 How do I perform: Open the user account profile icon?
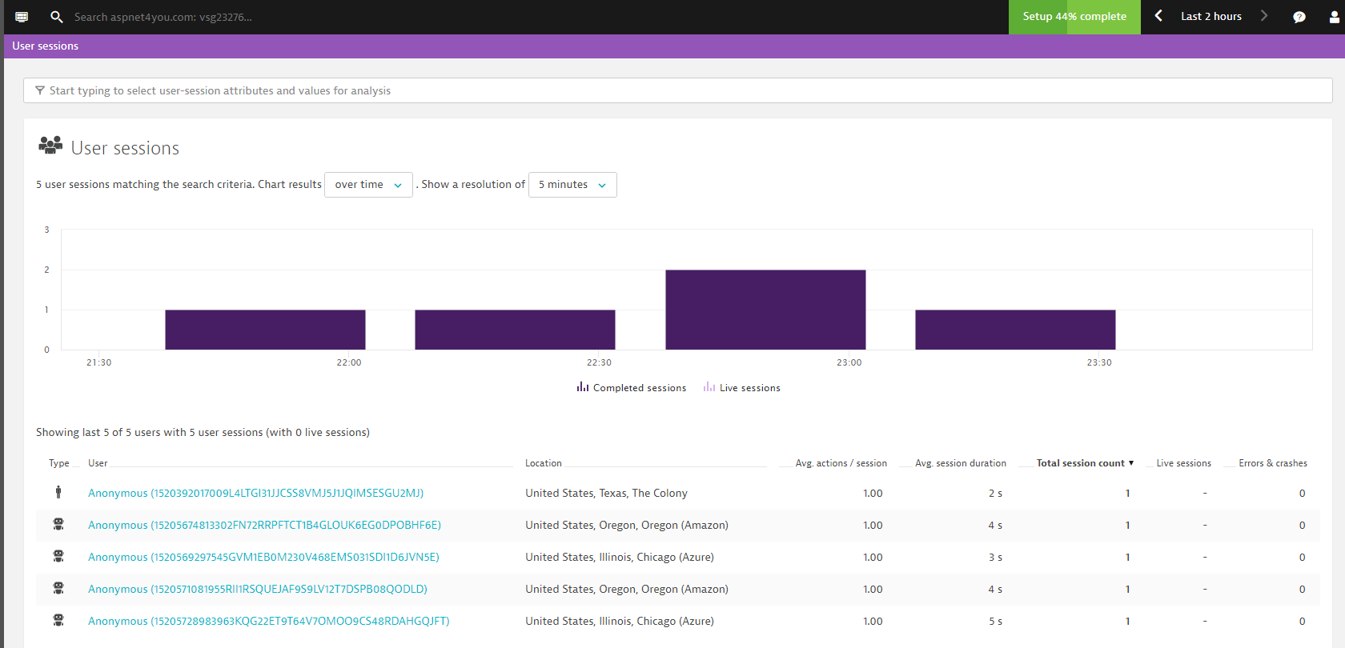pos(1334,17)
